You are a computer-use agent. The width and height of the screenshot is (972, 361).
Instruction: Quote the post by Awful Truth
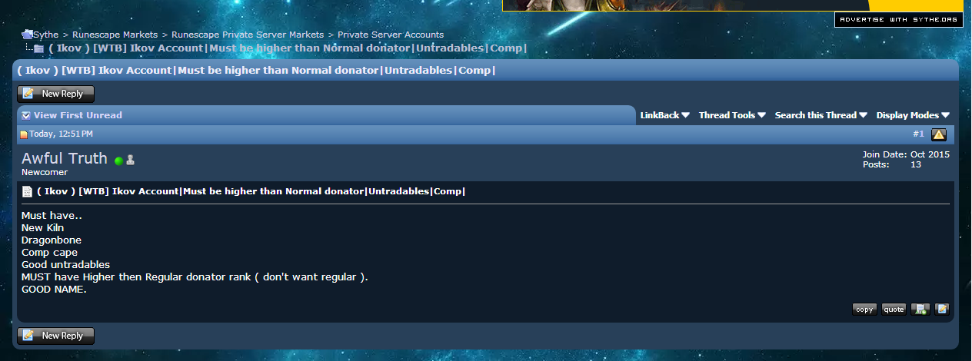tap(894, 309)
